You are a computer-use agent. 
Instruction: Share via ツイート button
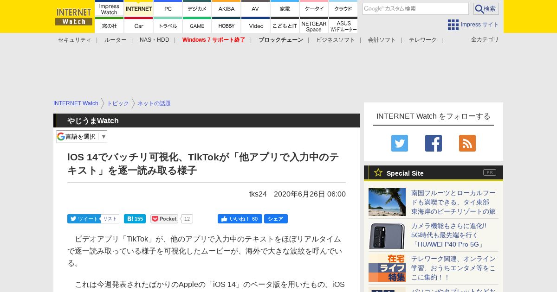[84, 219]
